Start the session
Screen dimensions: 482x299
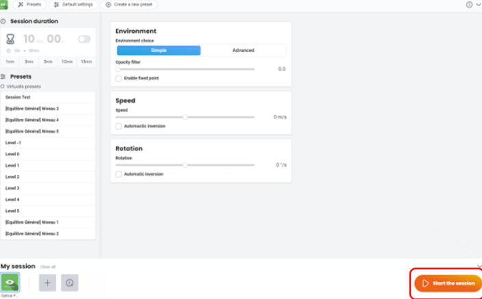tap(448, 283)
